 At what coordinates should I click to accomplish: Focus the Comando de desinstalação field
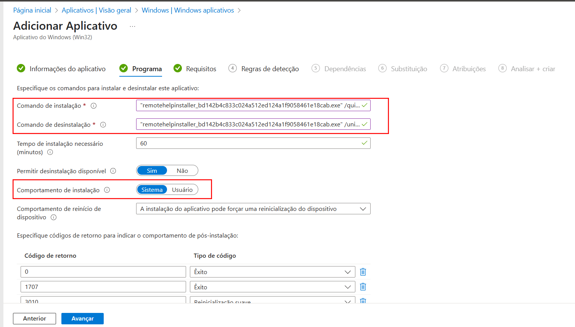[253, 124]
